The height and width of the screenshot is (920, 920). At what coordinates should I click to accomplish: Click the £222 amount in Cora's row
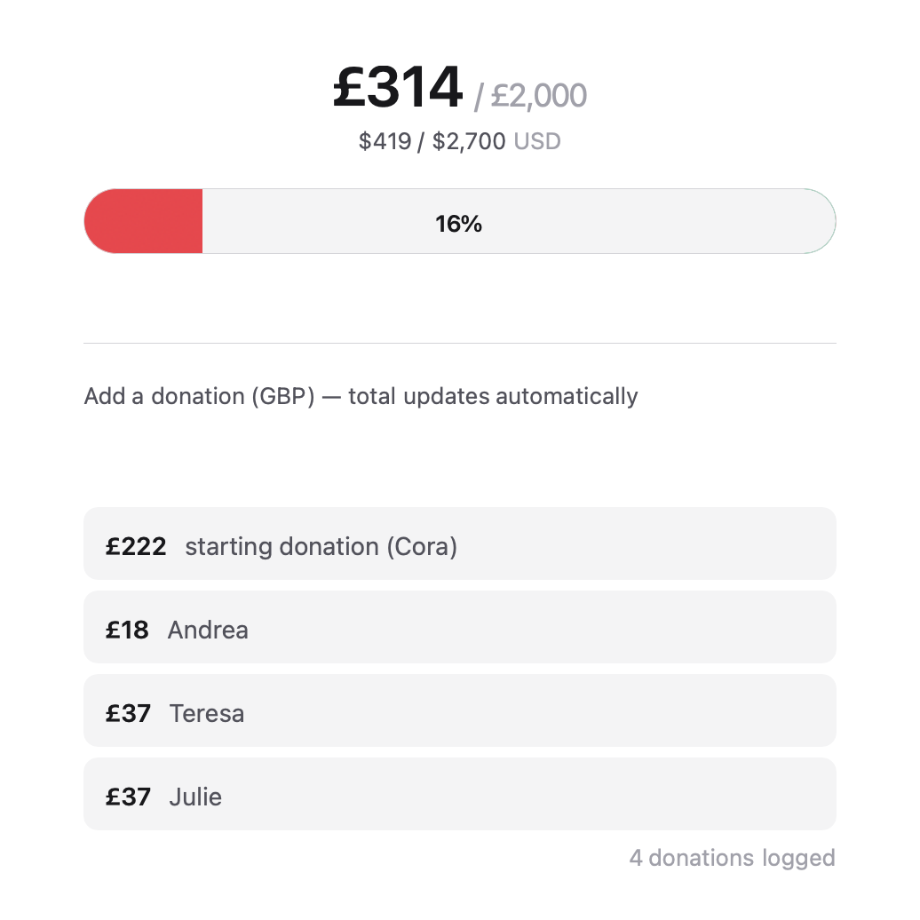(136, 547)
